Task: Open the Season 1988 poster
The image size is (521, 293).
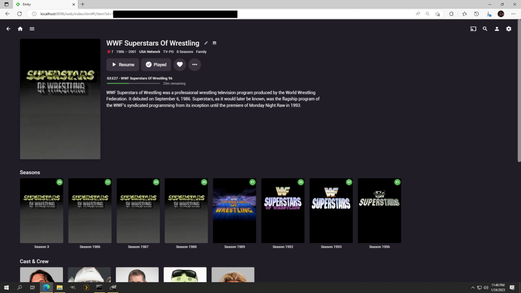Action: (x=186, y=211)
